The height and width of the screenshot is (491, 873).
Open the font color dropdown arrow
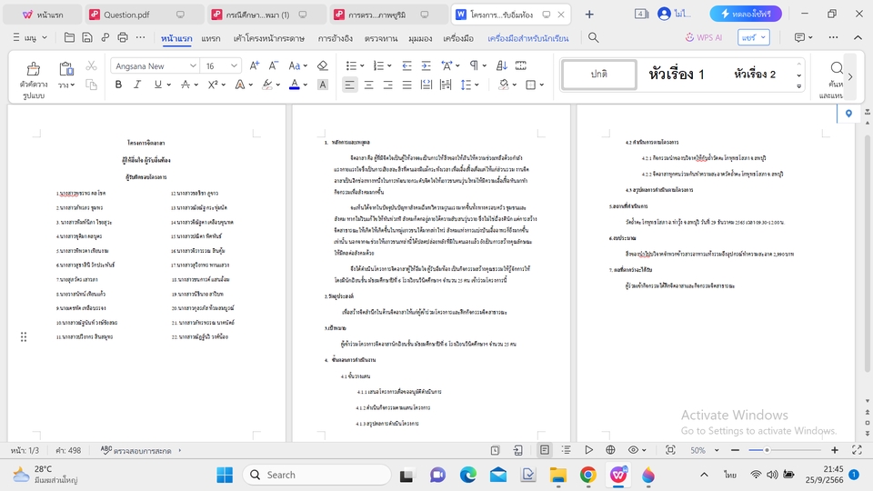click(306, 85)
